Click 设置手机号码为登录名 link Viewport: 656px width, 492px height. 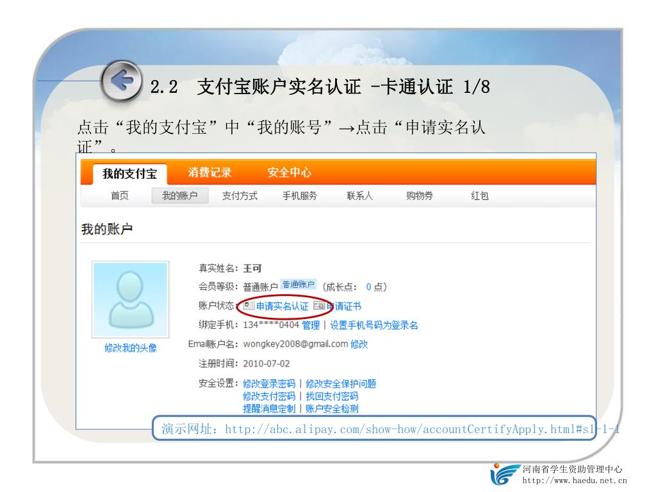[x=374, y=325]
